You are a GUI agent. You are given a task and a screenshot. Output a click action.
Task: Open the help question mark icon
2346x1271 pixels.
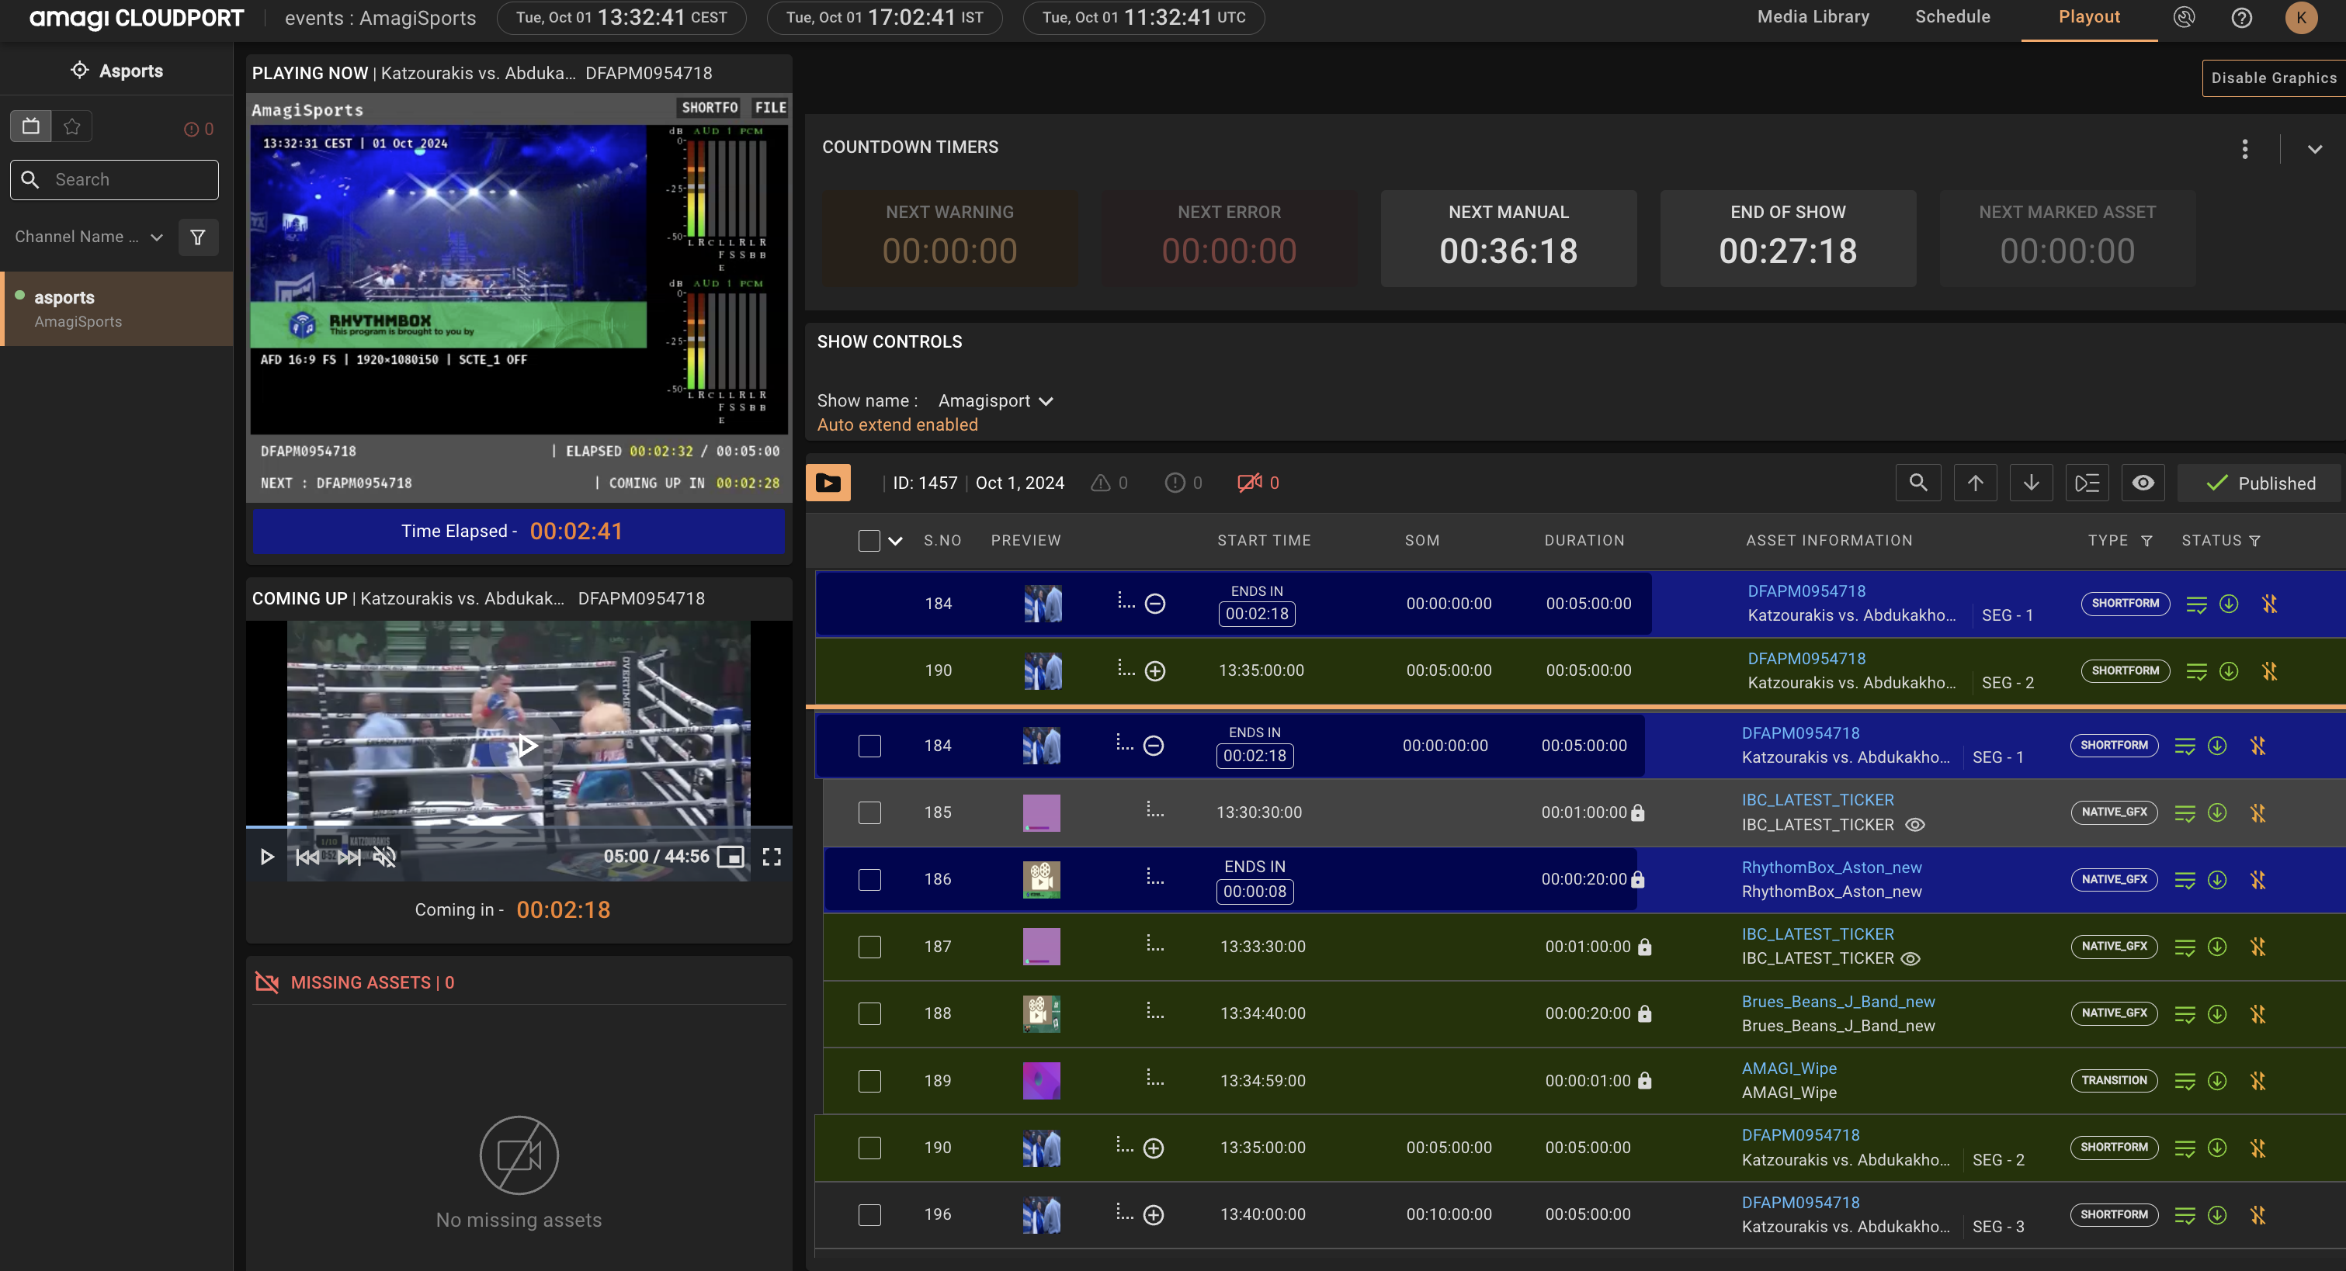(x=2242, y=17)
